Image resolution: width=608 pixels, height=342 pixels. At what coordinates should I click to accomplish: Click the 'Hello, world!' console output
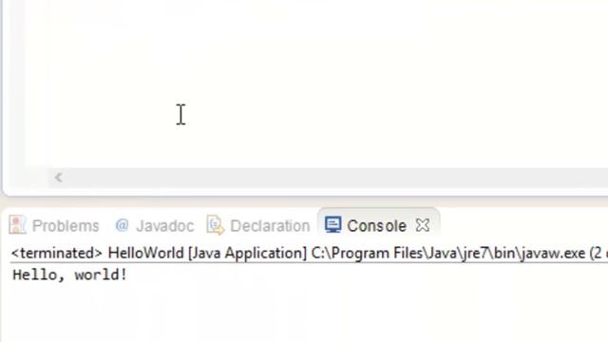point(69,275)
